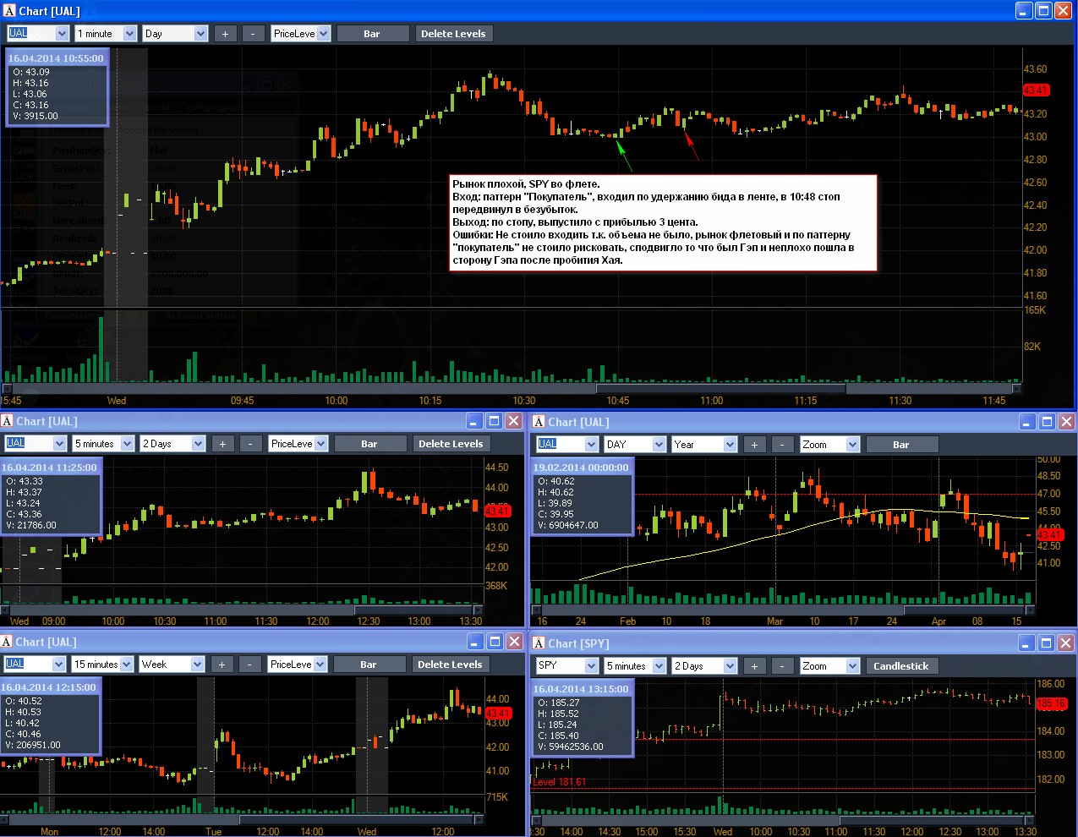Click the UAL symbol input field in the top chart
Screen dimensions: 1078x837
click(38, 34)
